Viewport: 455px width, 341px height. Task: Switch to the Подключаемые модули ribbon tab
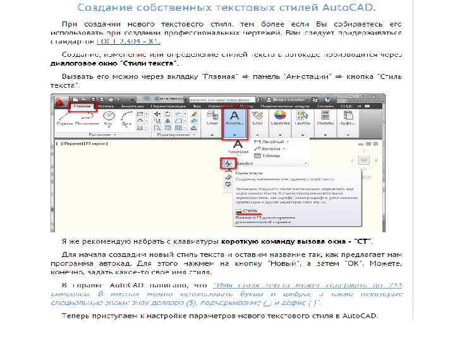click(x=284, y=107)
